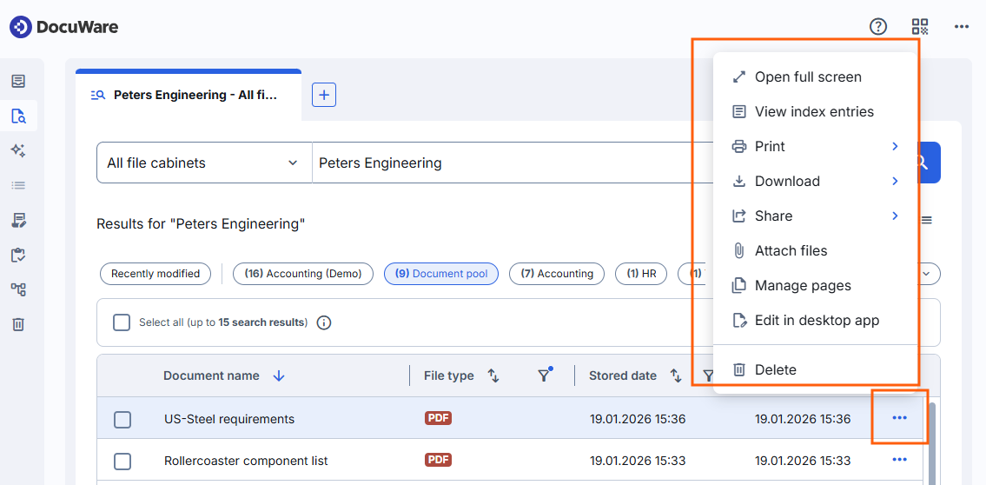The height and width of the screenshot is (485, 986).
Task: Click the Rollercoaster component list name
Action: coord(246,461)
